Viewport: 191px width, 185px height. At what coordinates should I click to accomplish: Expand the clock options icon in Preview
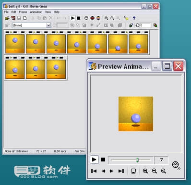176,165
